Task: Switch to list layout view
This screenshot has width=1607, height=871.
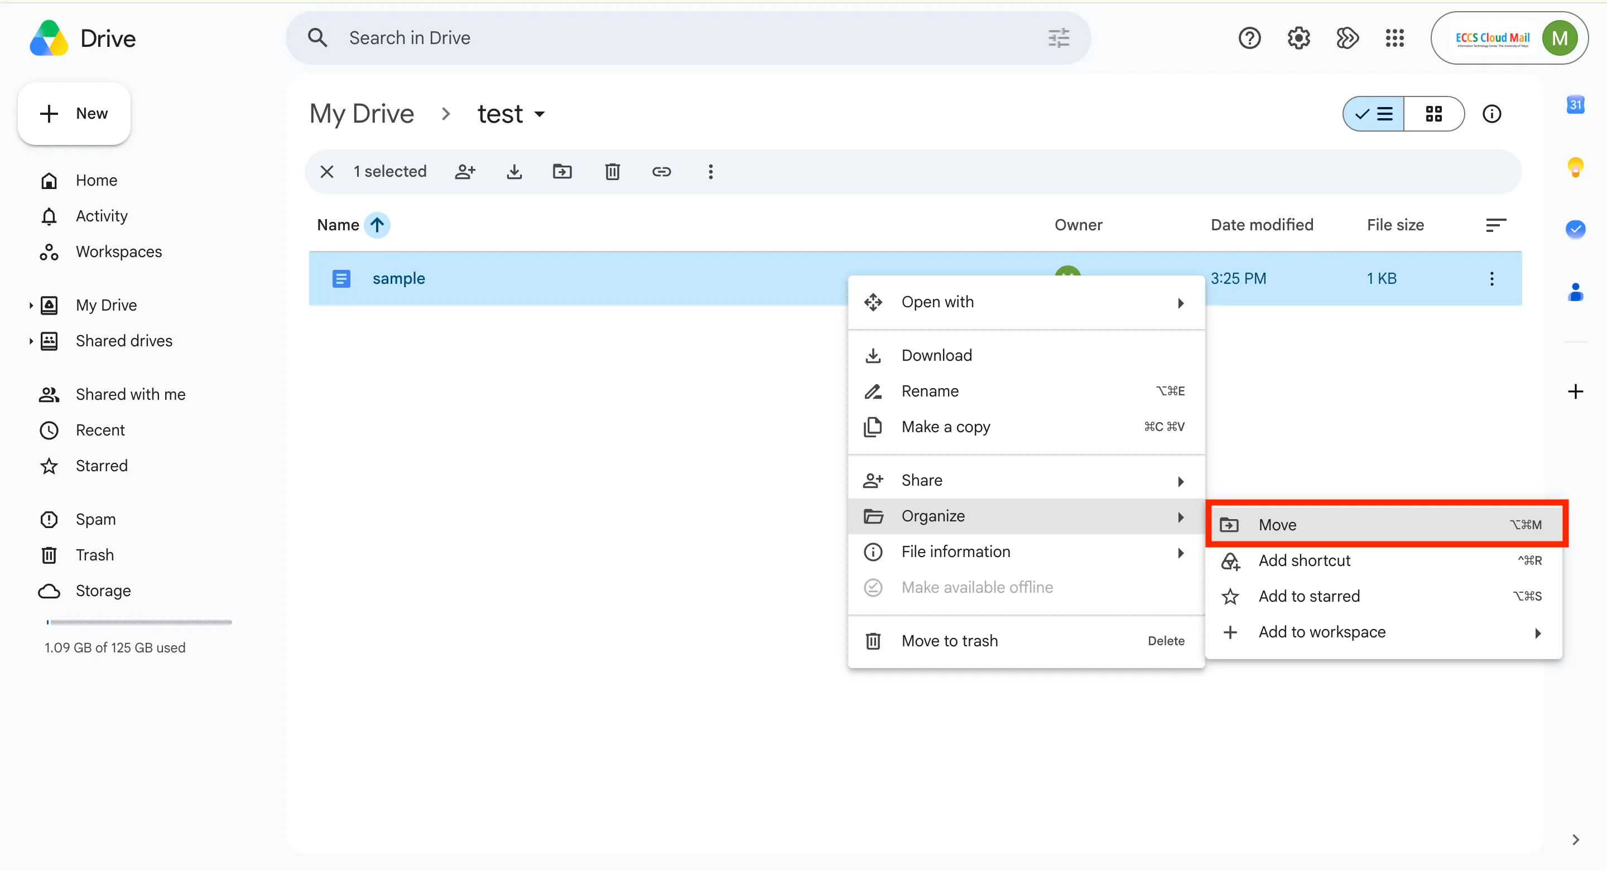Action: [x=1374, y=114]
